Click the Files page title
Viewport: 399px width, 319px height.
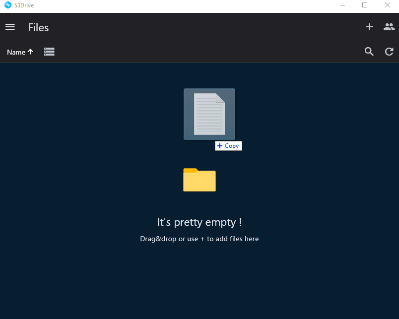(38, 27)
